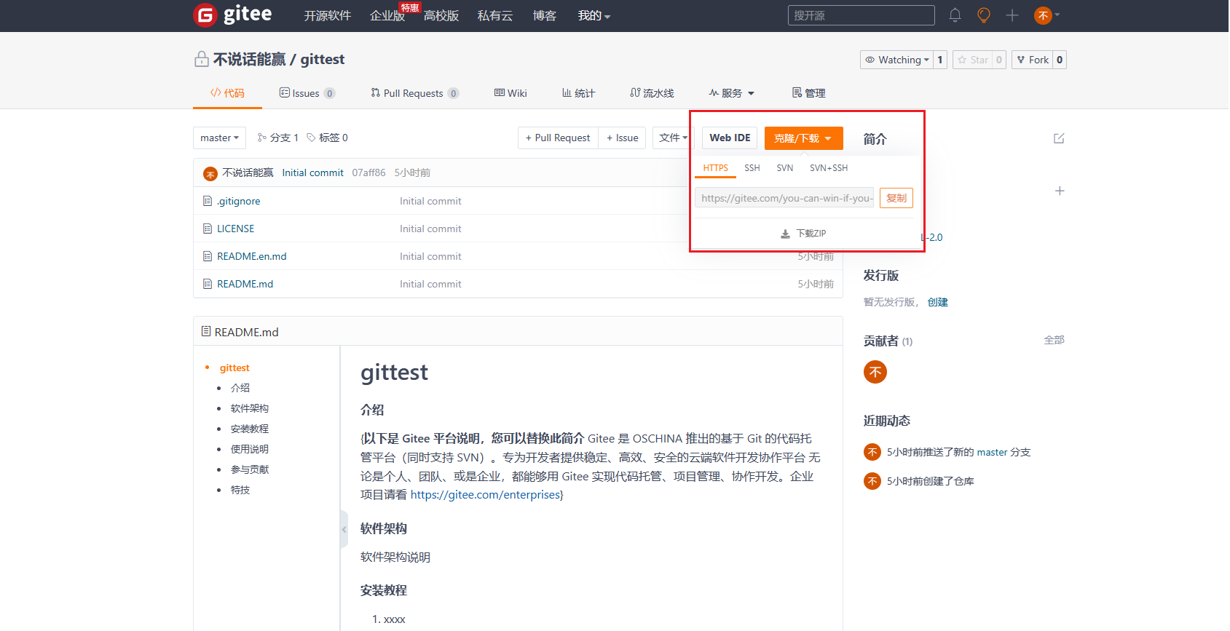
Task: Click the download ZIP icon
Action: [x=785, y=234]
